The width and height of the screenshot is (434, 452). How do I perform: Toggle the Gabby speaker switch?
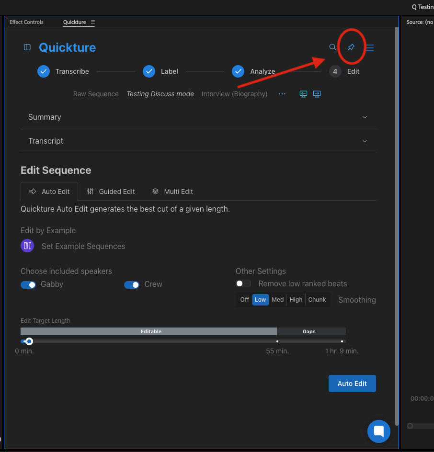pyautogui.click(x=28, y=285)
